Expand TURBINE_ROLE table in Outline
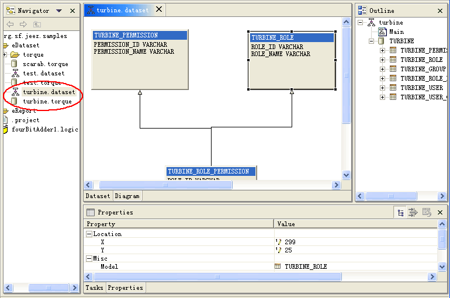450x298 pixels. point(382,60)
